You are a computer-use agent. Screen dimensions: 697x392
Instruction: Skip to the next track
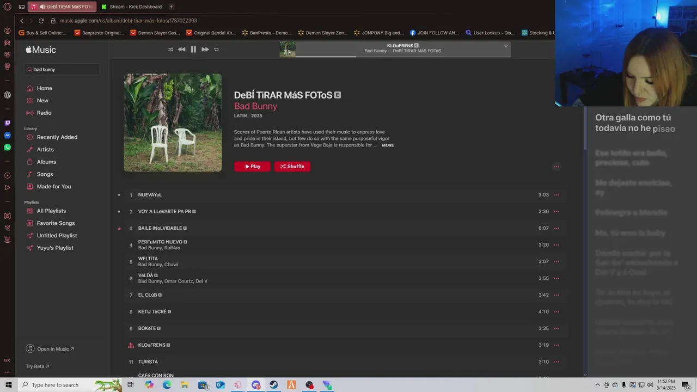[x=205, y=50]
